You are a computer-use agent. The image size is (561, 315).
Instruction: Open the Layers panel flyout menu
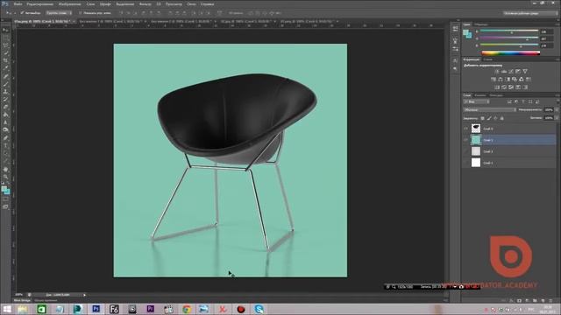pyautogui.click(x=557, y=95)
